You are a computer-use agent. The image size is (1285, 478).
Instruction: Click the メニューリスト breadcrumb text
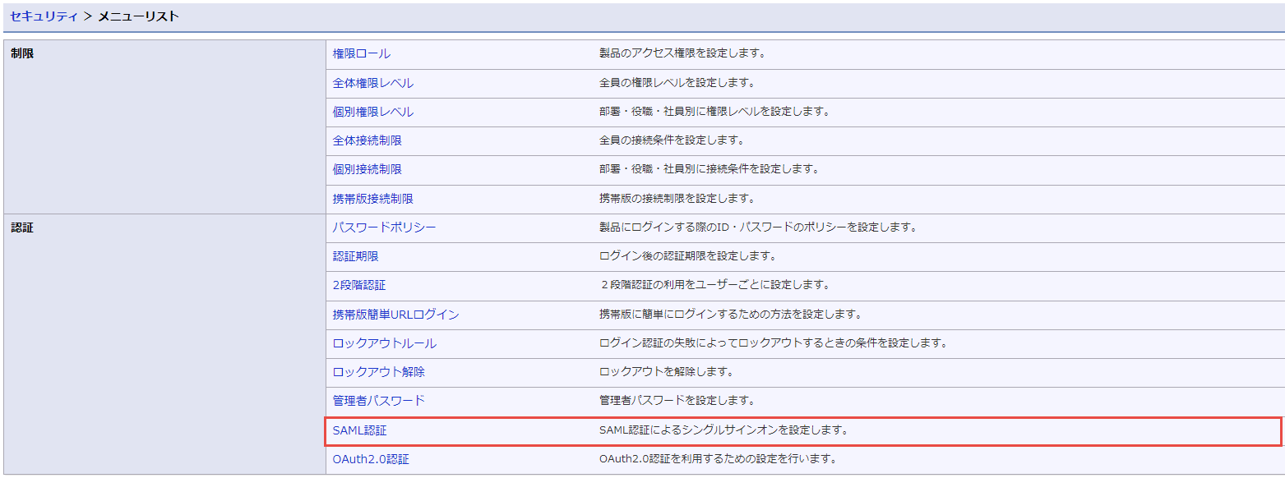(x=138, y=16)
